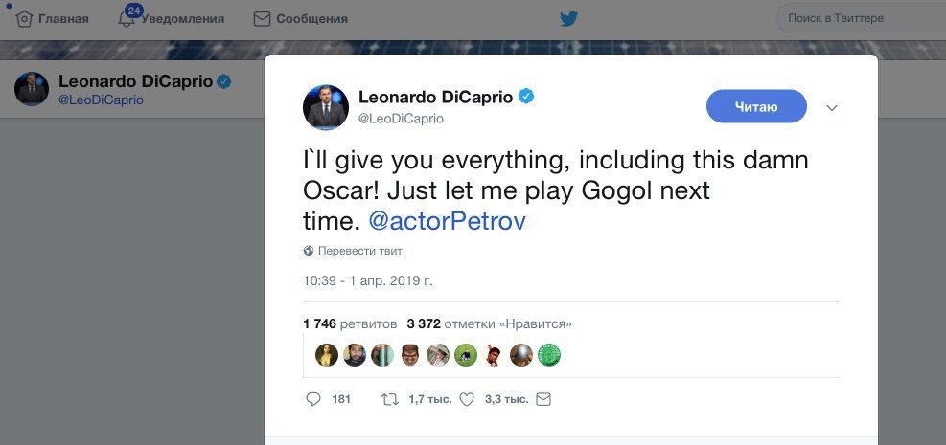Click the Twitter bird logo
946x445 pixels.
[569, 19]
